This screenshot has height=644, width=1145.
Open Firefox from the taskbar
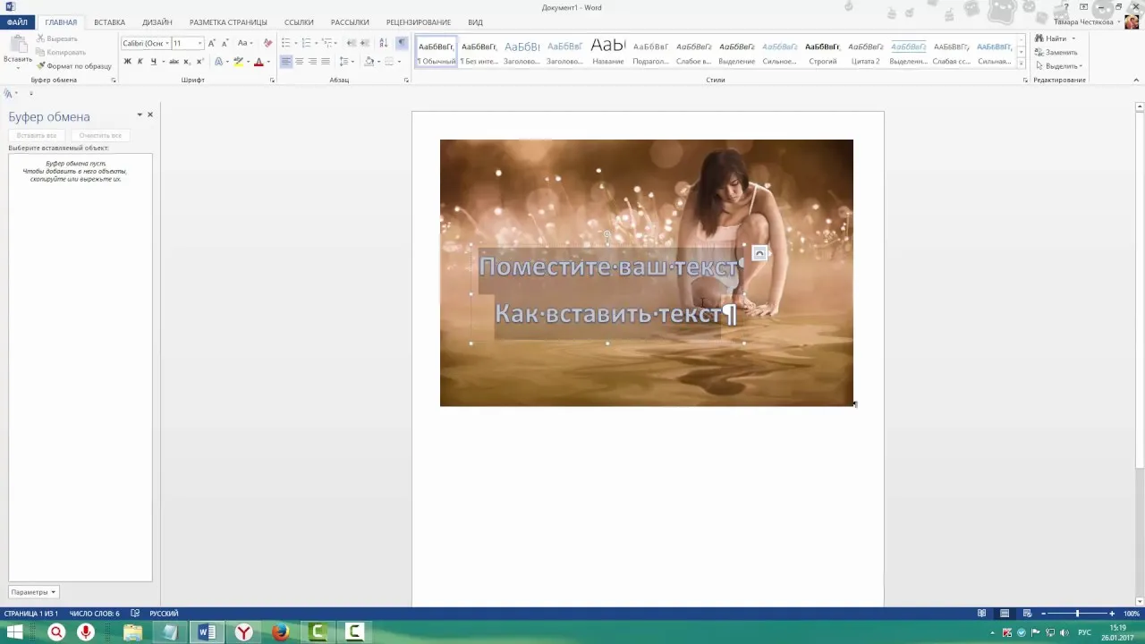[x=281, y=632]
